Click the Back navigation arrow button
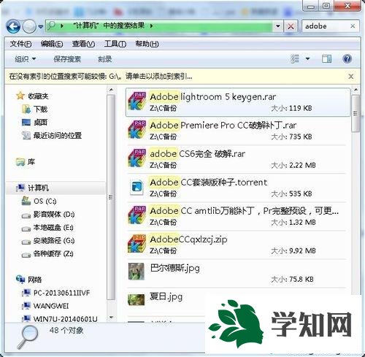 (13, 26)
